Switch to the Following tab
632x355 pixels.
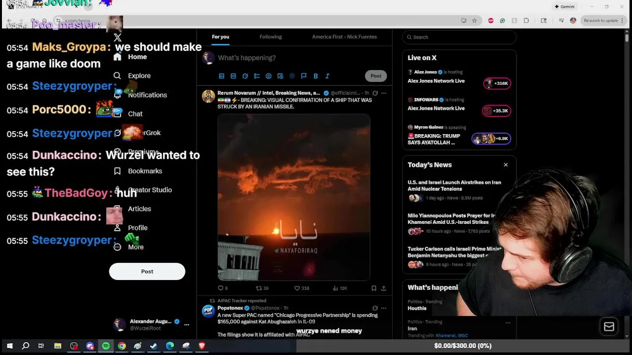point(271,37)
